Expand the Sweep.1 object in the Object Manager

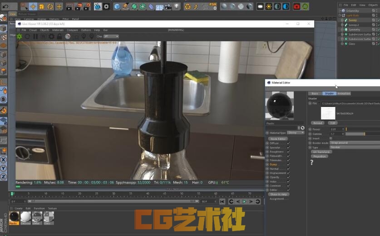pyautogui.click(x=342, y=25)
